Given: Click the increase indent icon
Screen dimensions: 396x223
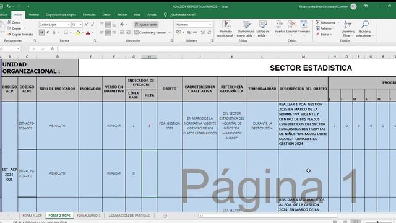Looking at the screenshot, I should [x=128, y=32].
